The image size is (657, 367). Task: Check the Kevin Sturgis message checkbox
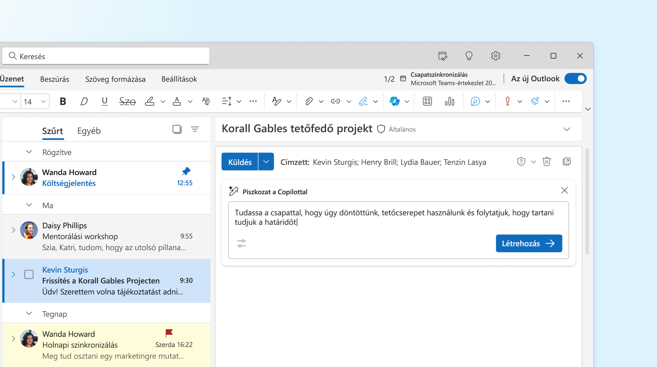[29, 274]
